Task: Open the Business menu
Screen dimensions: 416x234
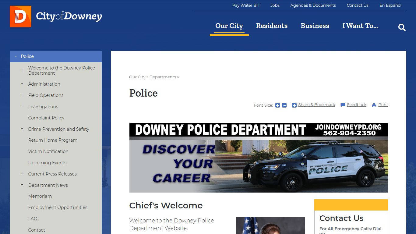Action: (315, 26)
